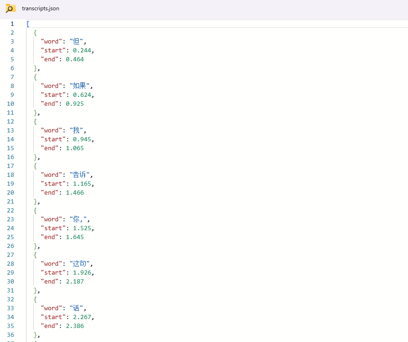Place cursor on opening square bracket
The image size is (408, 342).
coord(28,23)
